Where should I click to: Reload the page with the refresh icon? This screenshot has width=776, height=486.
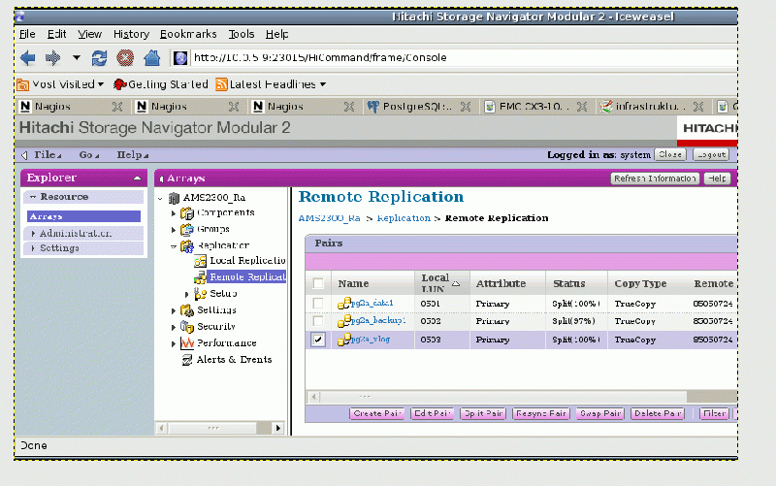(100, 58)
